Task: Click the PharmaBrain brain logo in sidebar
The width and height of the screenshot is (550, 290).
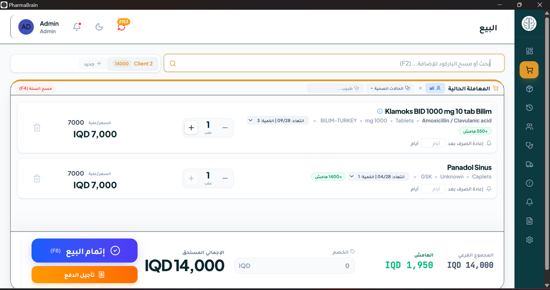Action: tap(529, 24)
